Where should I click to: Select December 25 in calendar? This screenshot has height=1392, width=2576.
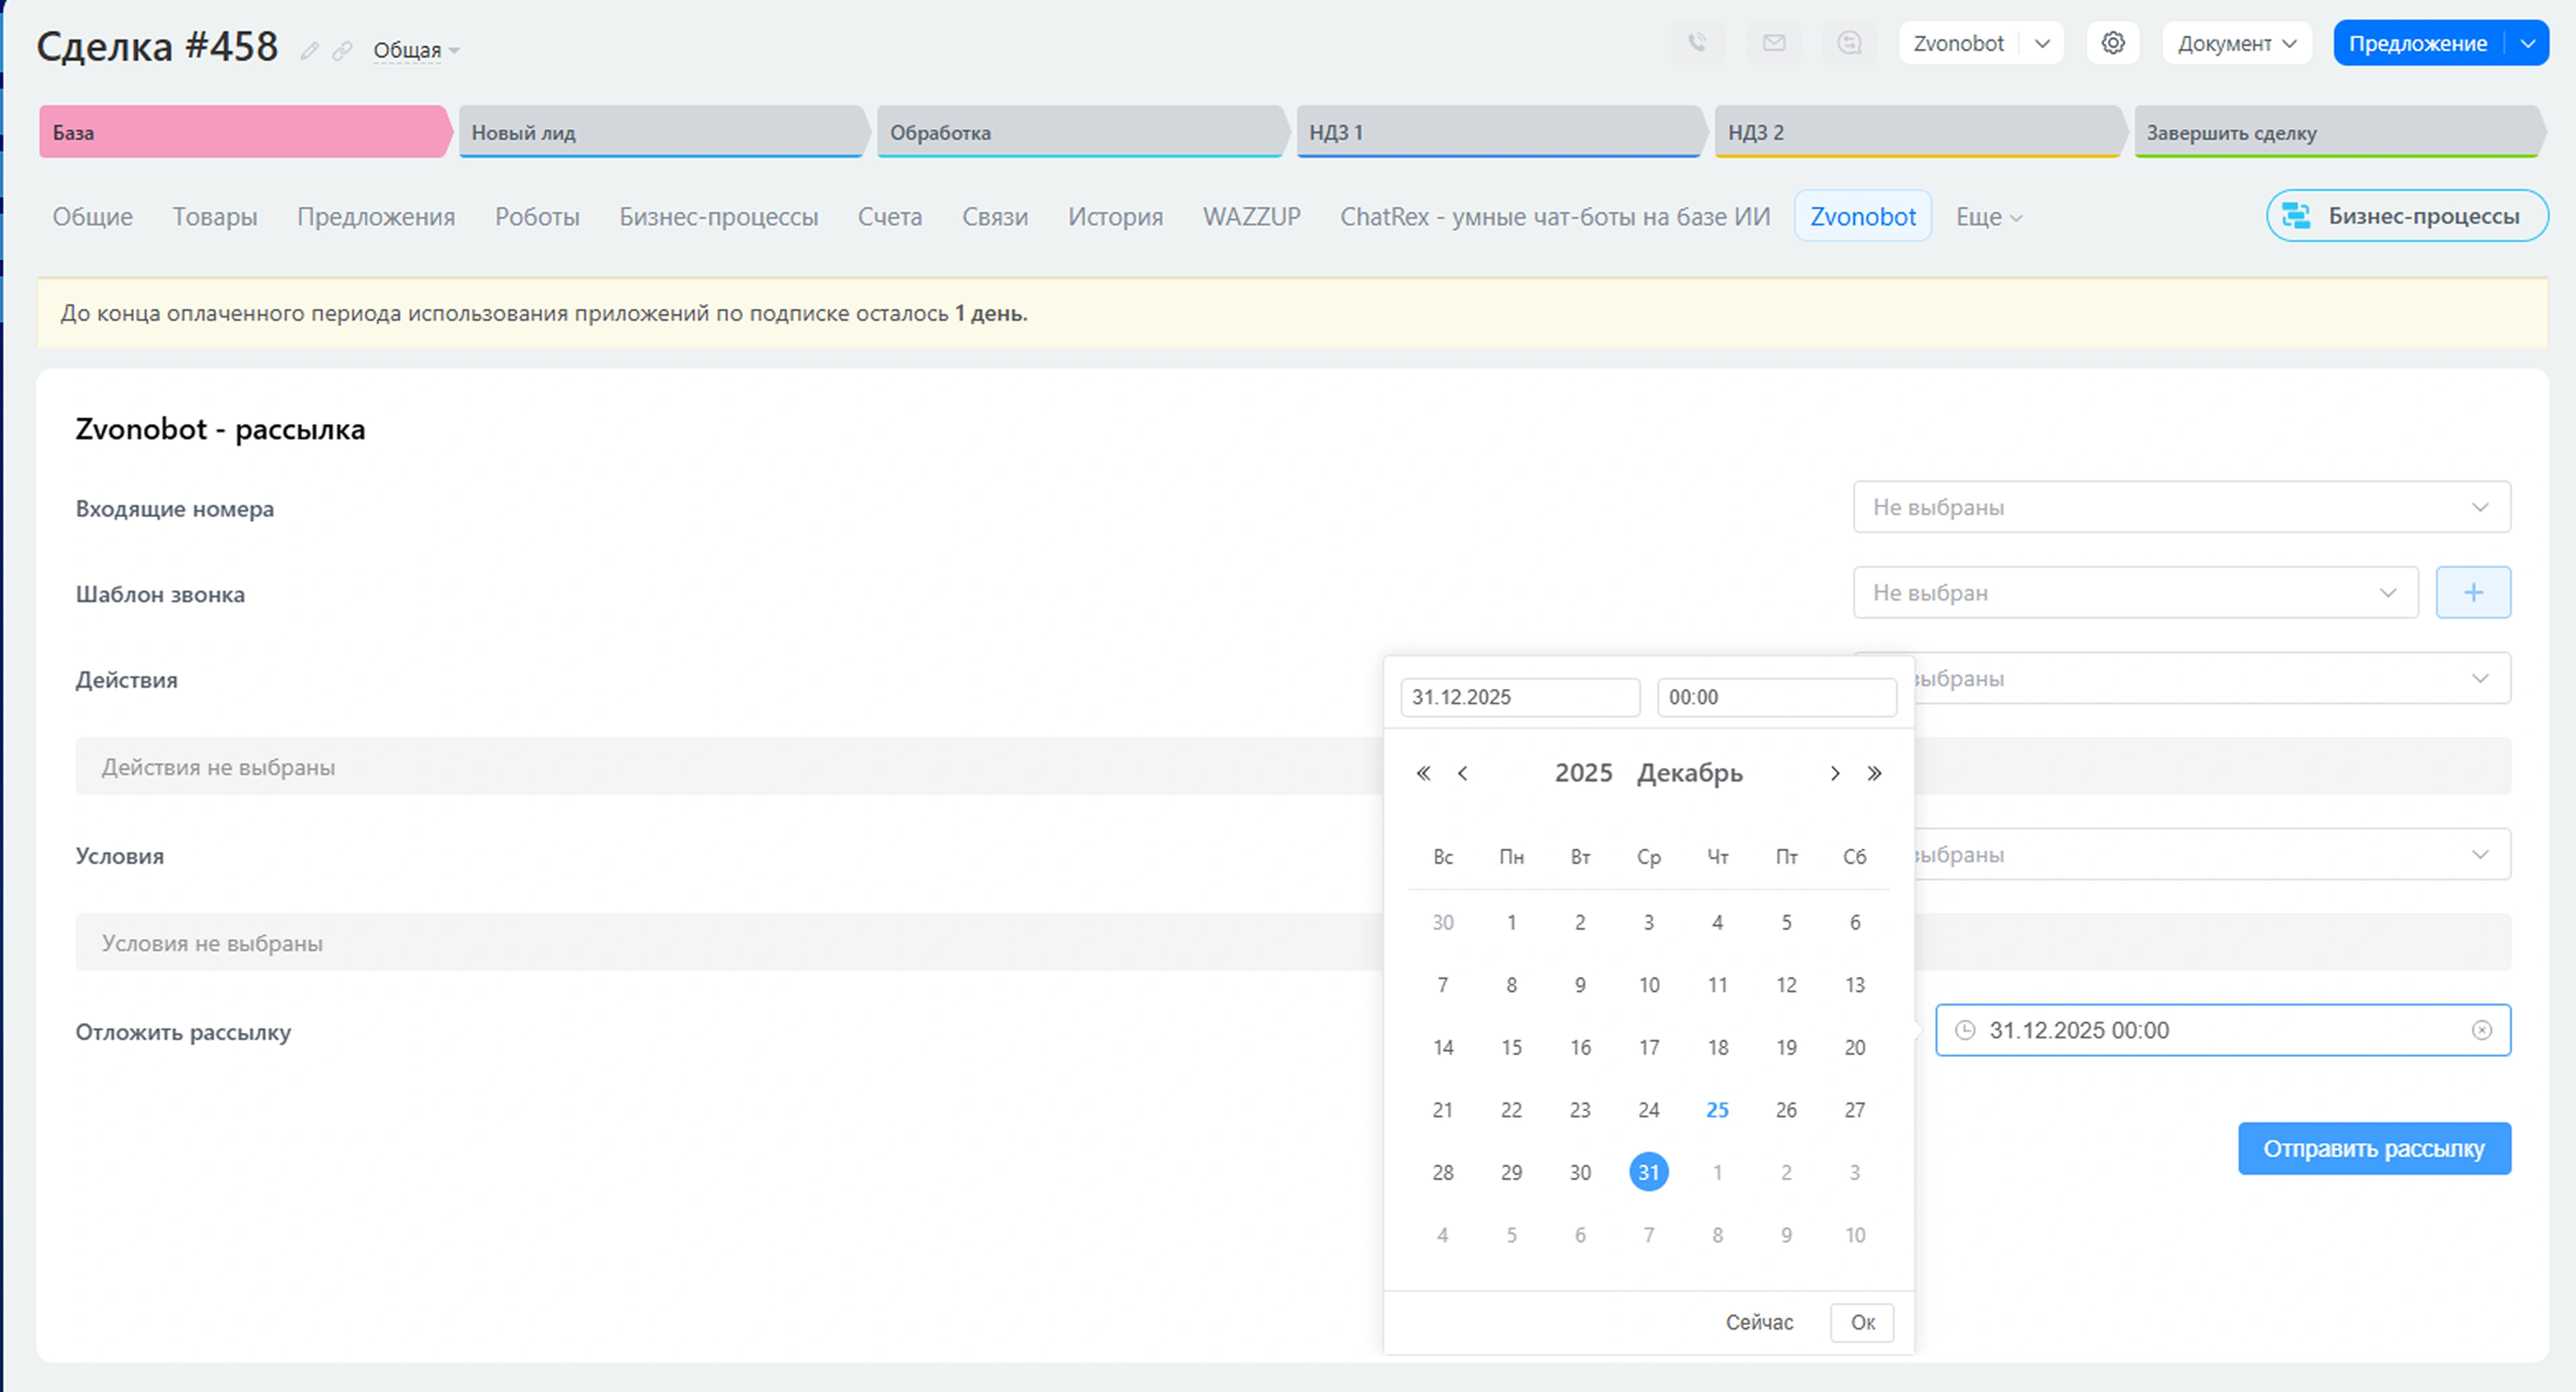click(x=1717, y=1110)
